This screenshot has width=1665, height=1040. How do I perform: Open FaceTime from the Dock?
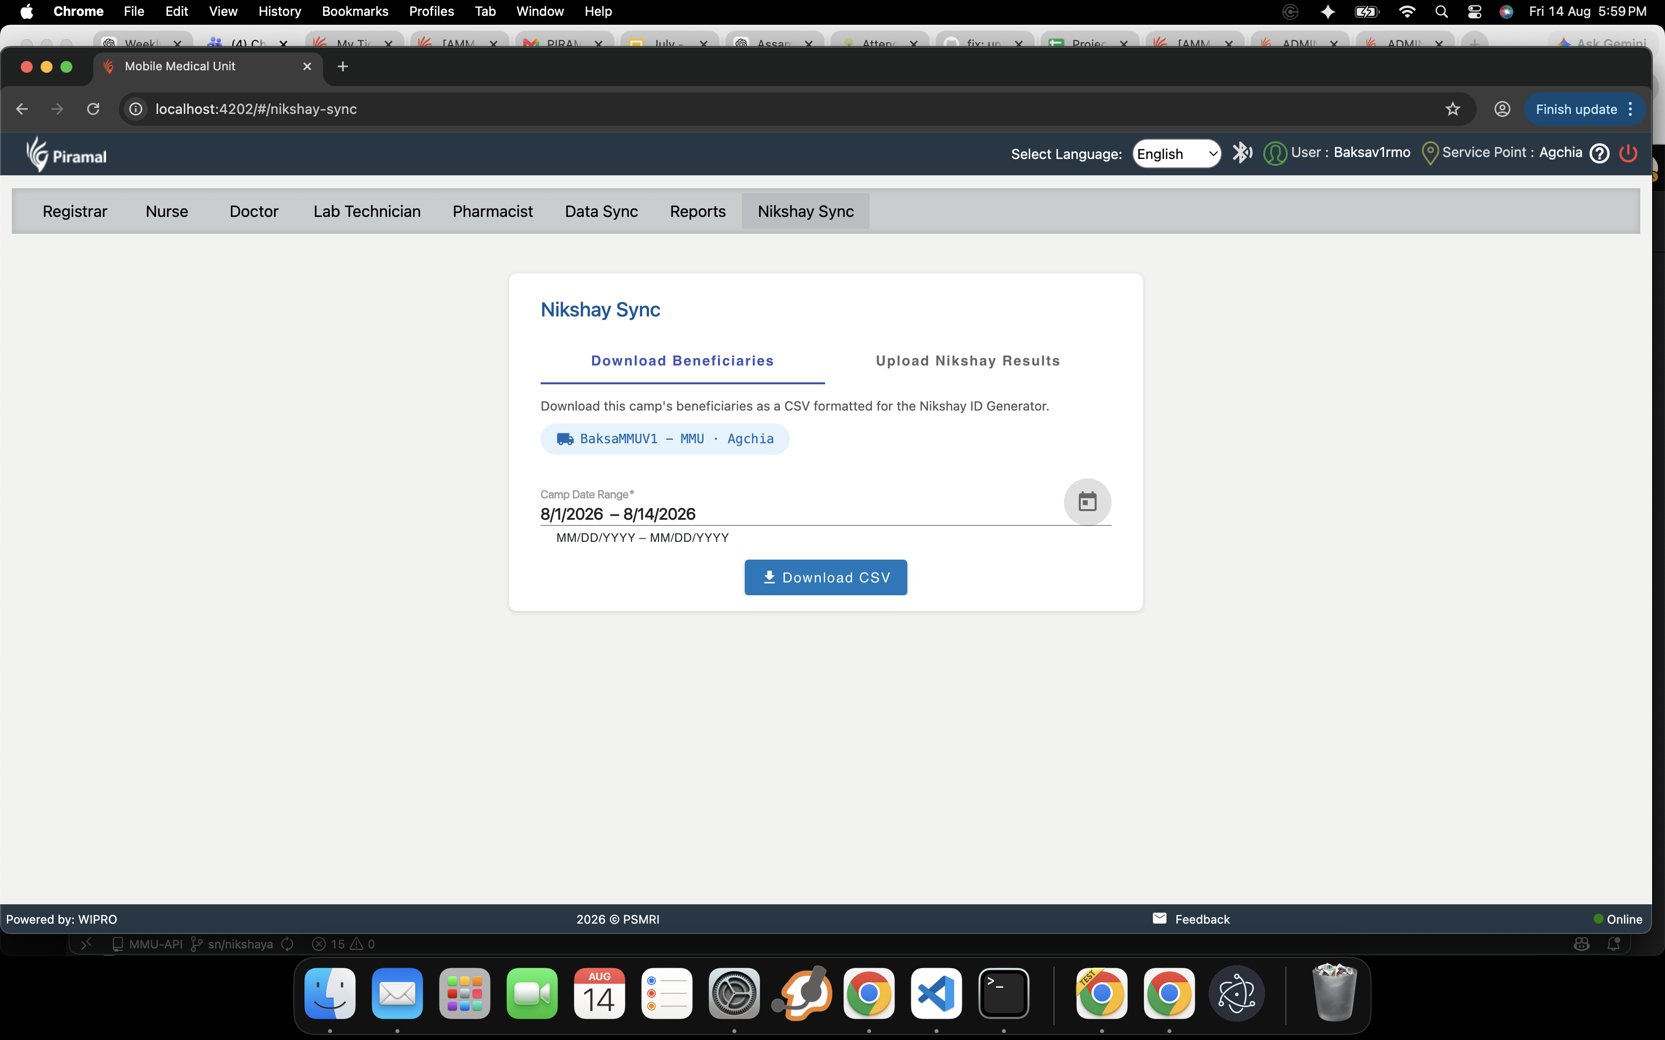coord(532,993)
